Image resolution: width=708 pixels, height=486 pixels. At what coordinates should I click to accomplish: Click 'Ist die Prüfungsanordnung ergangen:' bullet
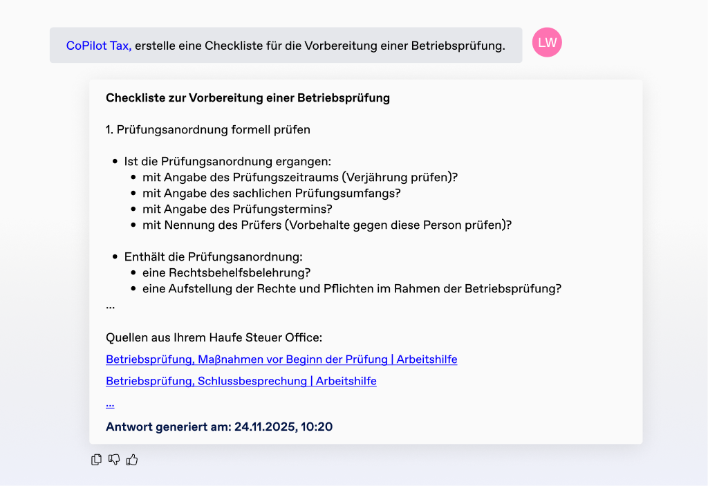227,161
